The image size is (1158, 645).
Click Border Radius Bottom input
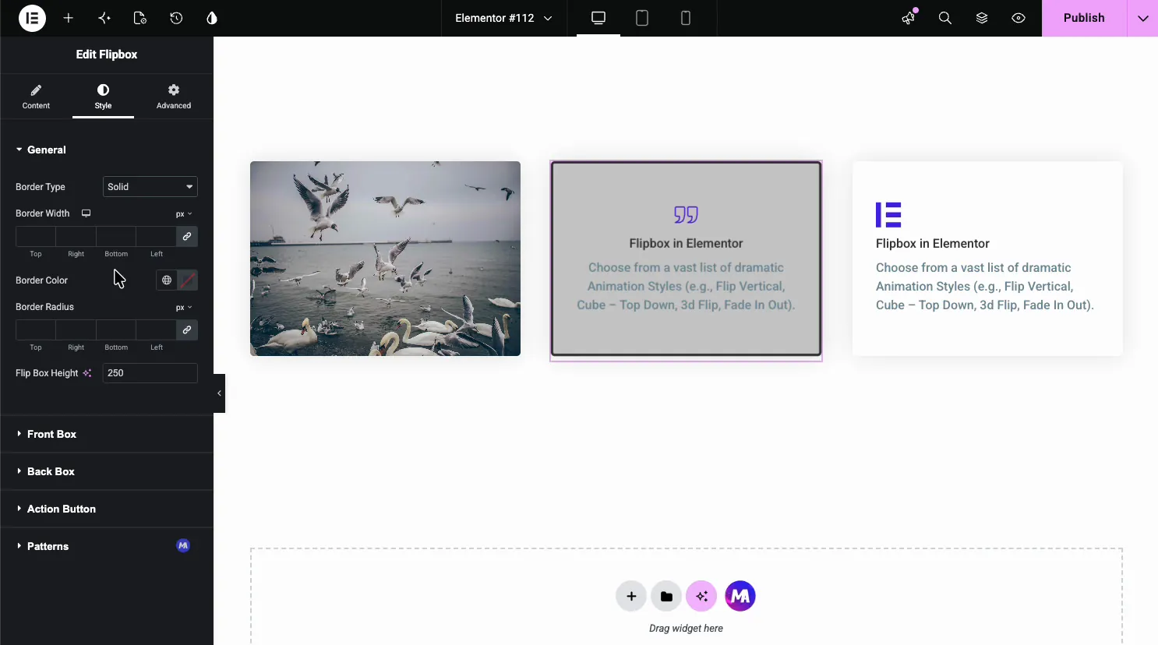[116, 330]
